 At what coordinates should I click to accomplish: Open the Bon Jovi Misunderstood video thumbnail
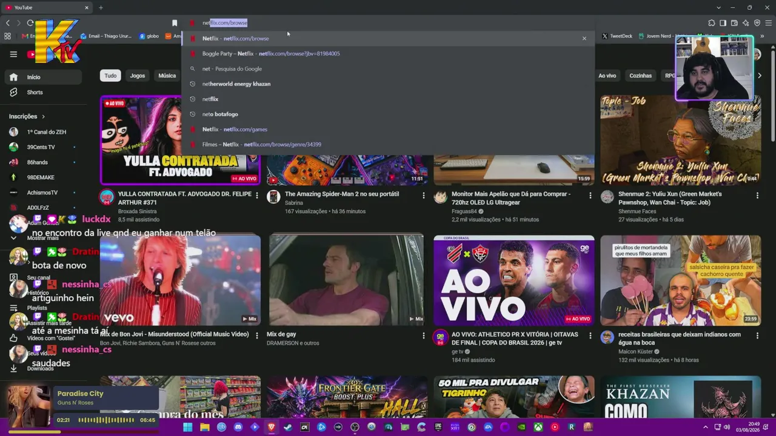[180, 280]
